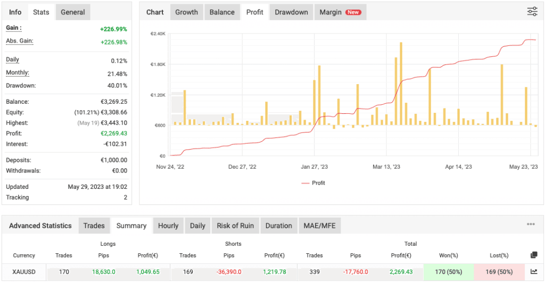
Task: Switch to the Duration tab
Action: (279, 226)
